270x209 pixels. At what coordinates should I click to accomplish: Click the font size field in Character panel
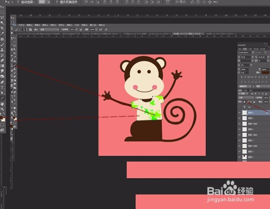click(x=246, y=57)
